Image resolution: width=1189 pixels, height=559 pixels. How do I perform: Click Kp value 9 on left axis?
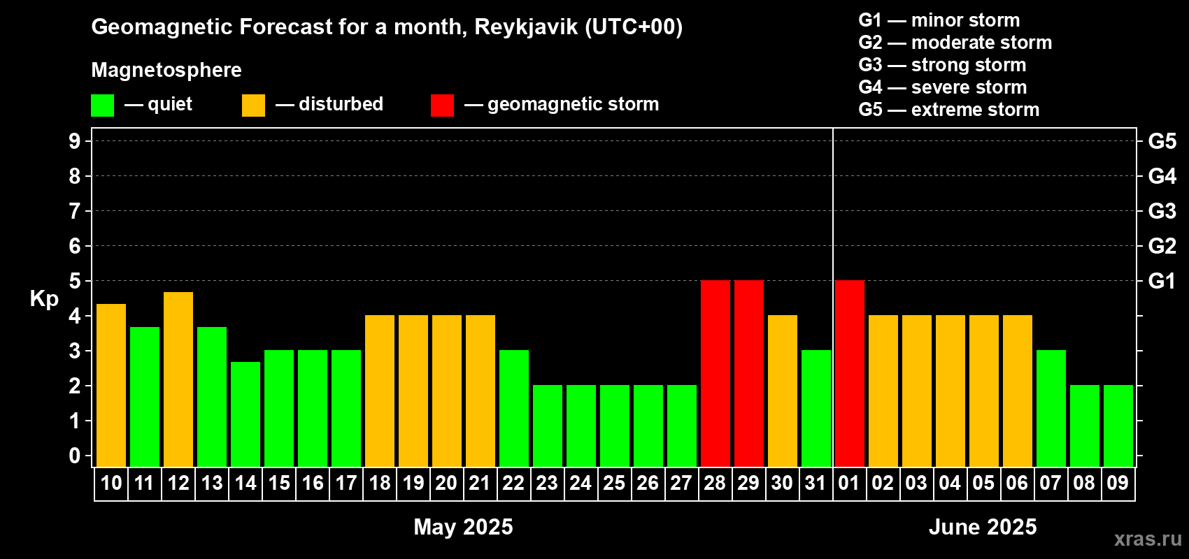pyautogui.click(x=75, y=141)
